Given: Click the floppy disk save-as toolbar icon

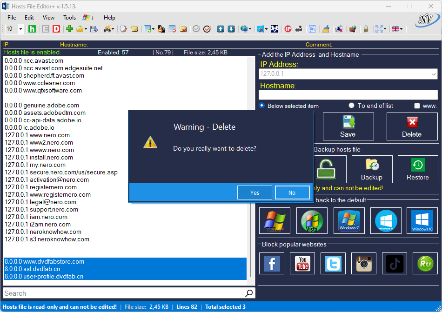Looking at the screenshot, I should tap(94, 29).
